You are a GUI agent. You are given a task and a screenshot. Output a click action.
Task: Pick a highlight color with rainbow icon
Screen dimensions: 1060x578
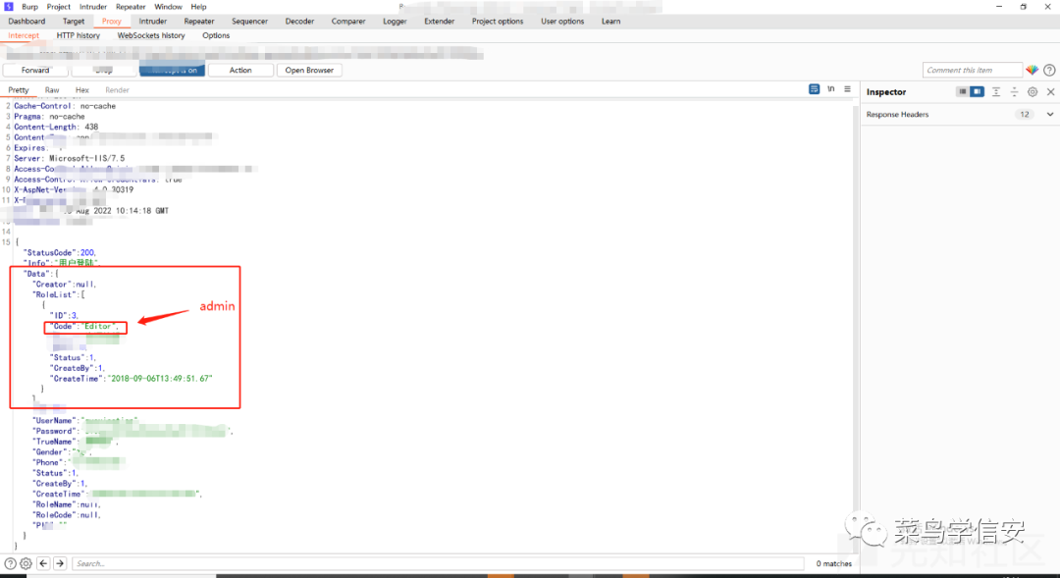(x=1032, y=70)
